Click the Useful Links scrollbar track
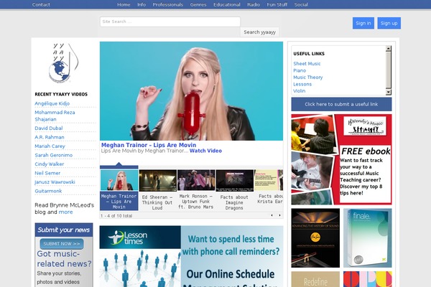431x287 pixels. point(388,70)
